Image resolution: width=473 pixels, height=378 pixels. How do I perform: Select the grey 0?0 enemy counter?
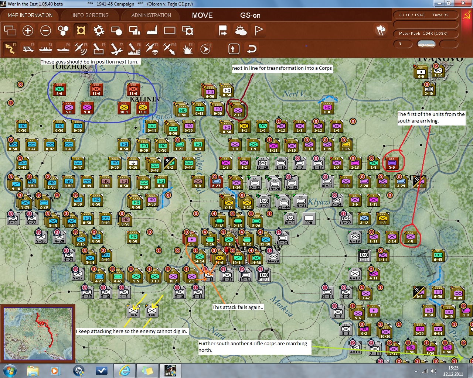pos(309,218)
